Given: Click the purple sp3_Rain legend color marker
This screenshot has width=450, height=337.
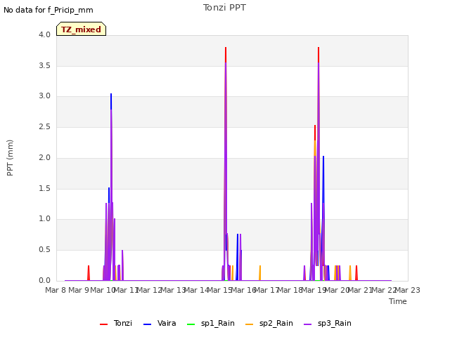Looking at the screenshot, I should tap(308, 324).
